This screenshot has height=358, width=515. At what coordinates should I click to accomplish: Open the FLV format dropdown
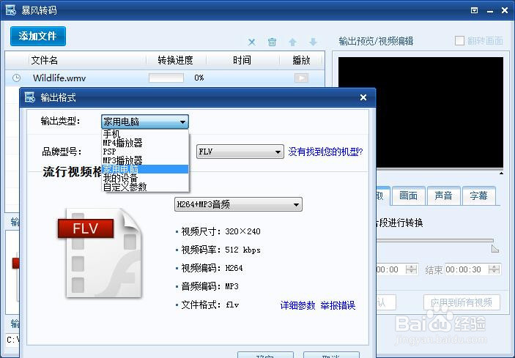[240, 152]
